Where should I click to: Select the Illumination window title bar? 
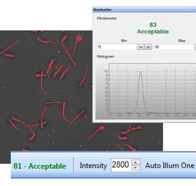tap(144, 10)
